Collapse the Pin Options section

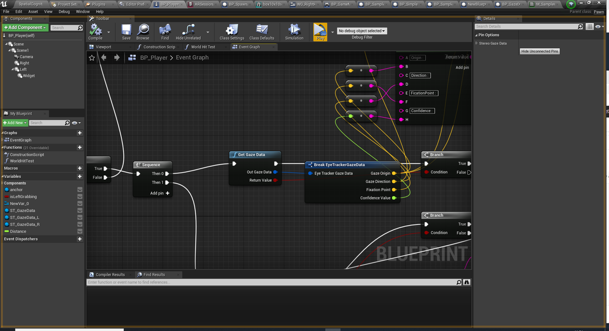[477, 35]
